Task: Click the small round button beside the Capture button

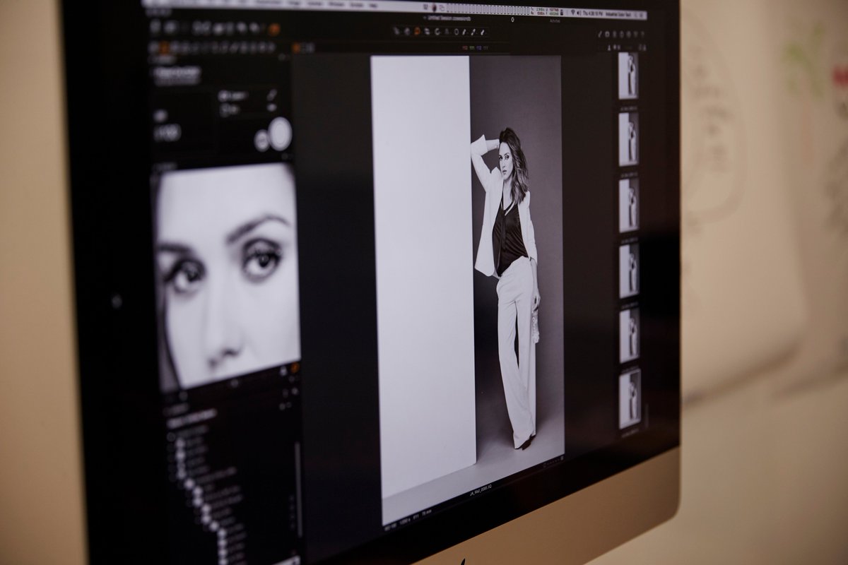Action: click(x=261, y=141)
